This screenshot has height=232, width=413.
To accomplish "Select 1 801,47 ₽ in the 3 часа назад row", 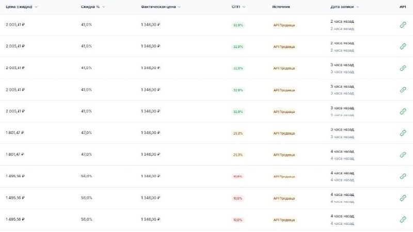I will (x=15, y=132).
